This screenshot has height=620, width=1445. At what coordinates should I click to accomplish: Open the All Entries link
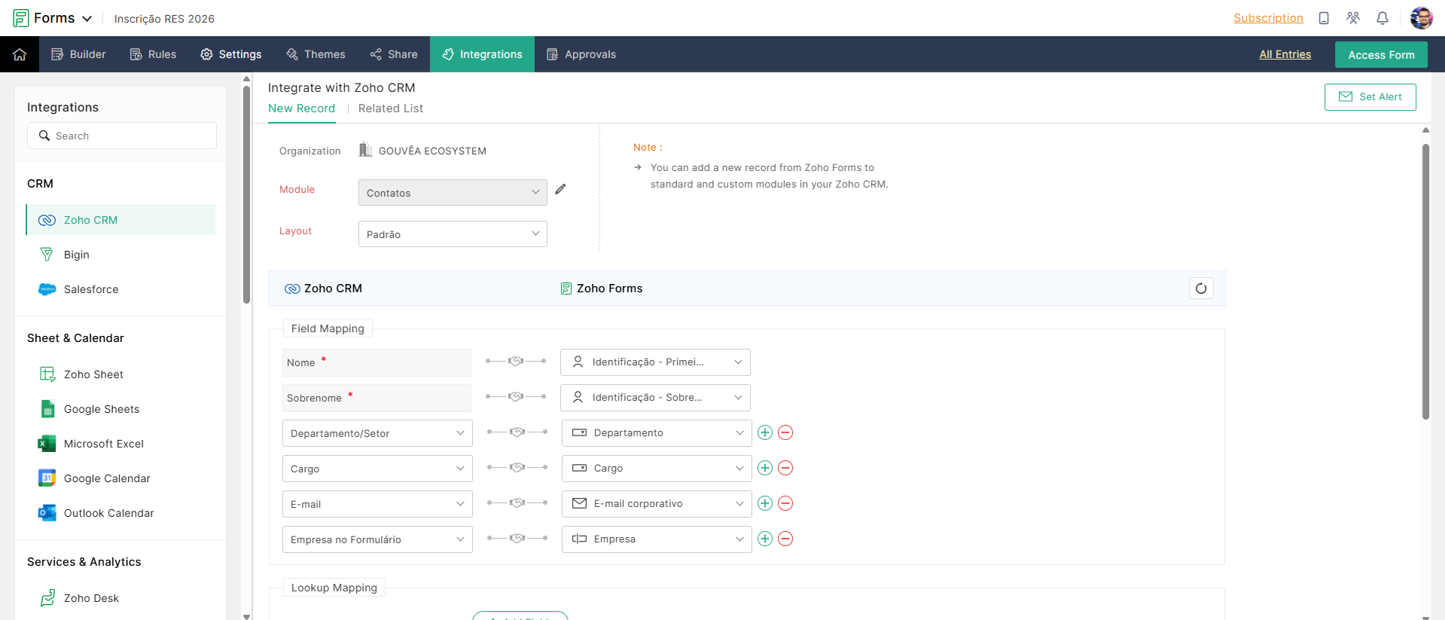pos(1285,54)
